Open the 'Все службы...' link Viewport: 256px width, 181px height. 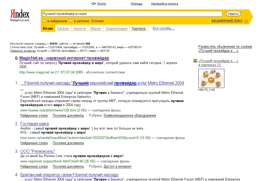coord(164,28)
